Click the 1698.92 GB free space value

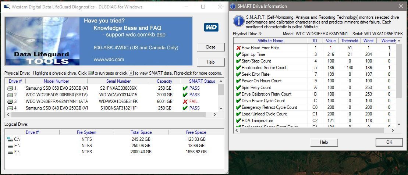click(x=196, y=152)
